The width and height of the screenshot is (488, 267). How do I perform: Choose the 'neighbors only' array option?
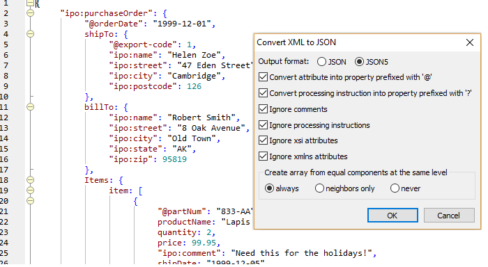(x=319, y=188)
